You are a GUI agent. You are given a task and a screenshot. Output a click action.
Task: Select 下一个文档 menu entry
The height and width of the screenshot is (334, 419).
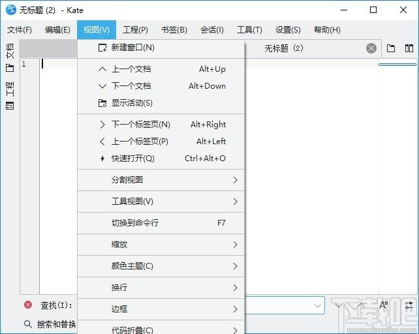coord(161,86)
